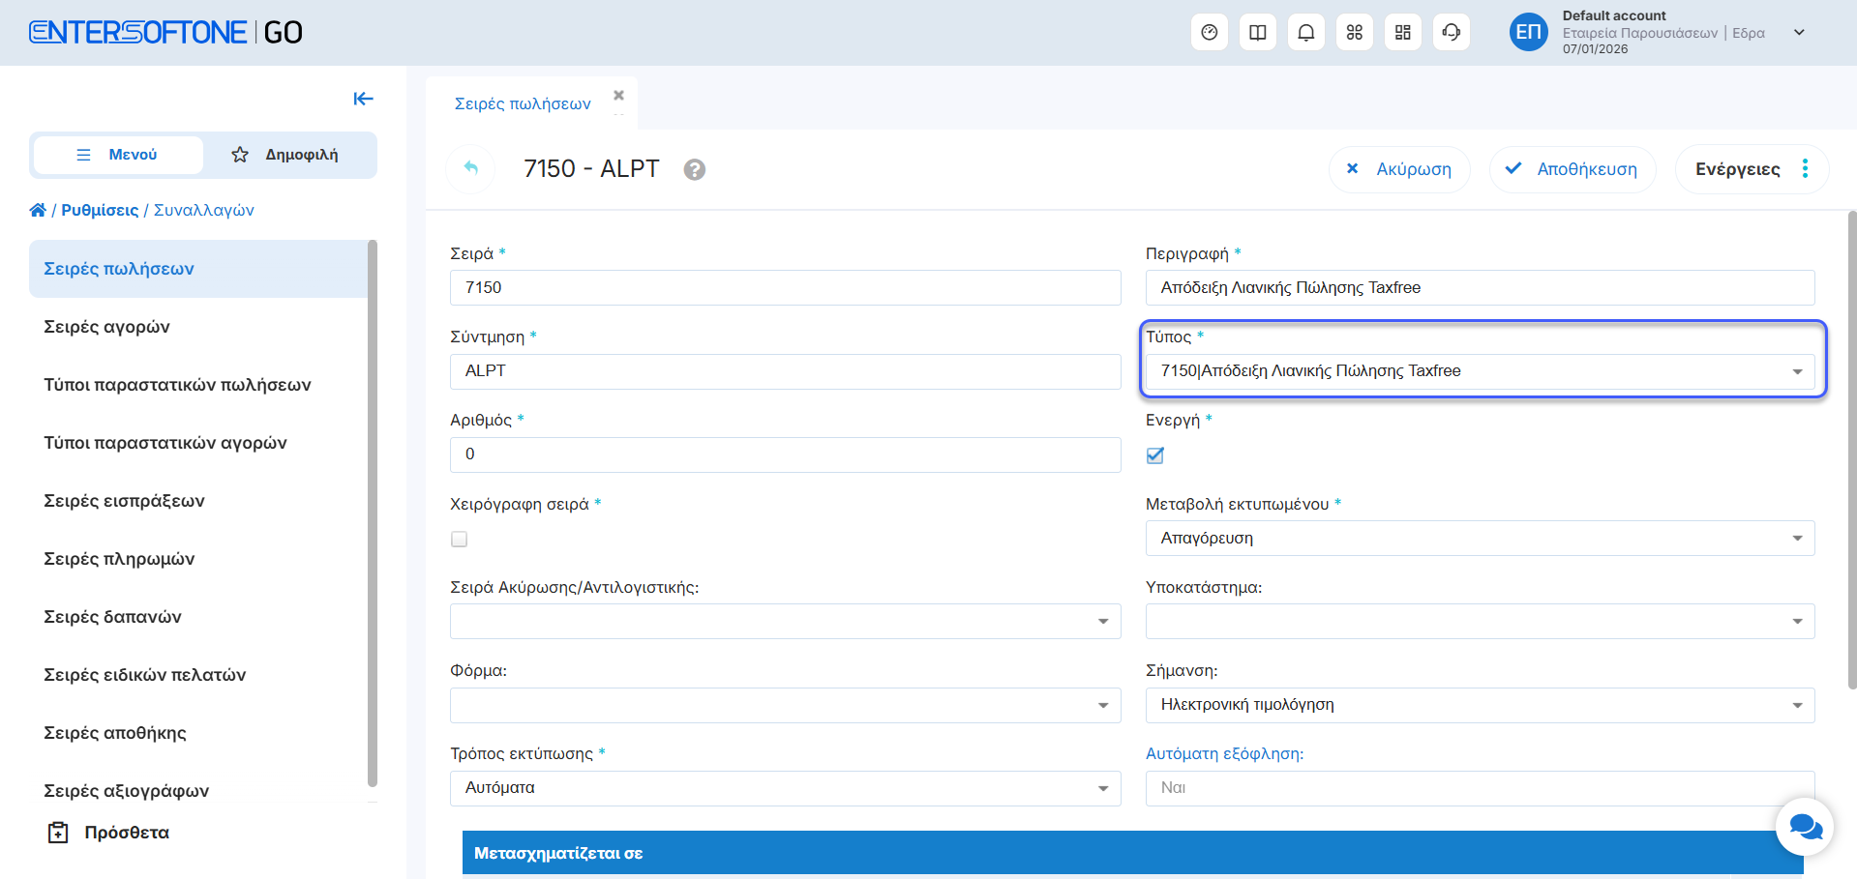Click the help question mark beside 7150 - ALPT
The height and width of the screenshot is (879, 1857).
click(694, 170)
